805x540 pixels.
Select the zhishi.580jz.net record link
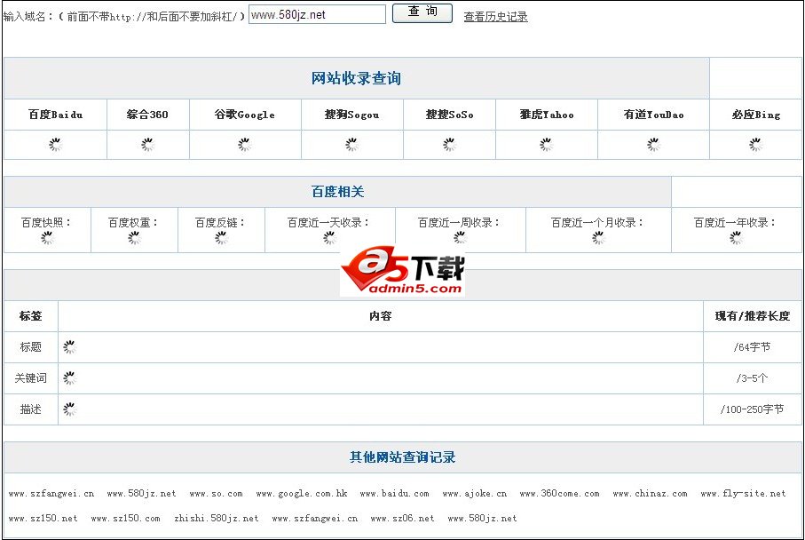pos(217,519)
